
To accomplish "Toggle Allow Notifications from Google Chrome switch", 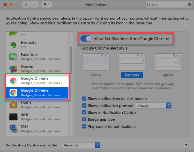I will coord(86,39).
